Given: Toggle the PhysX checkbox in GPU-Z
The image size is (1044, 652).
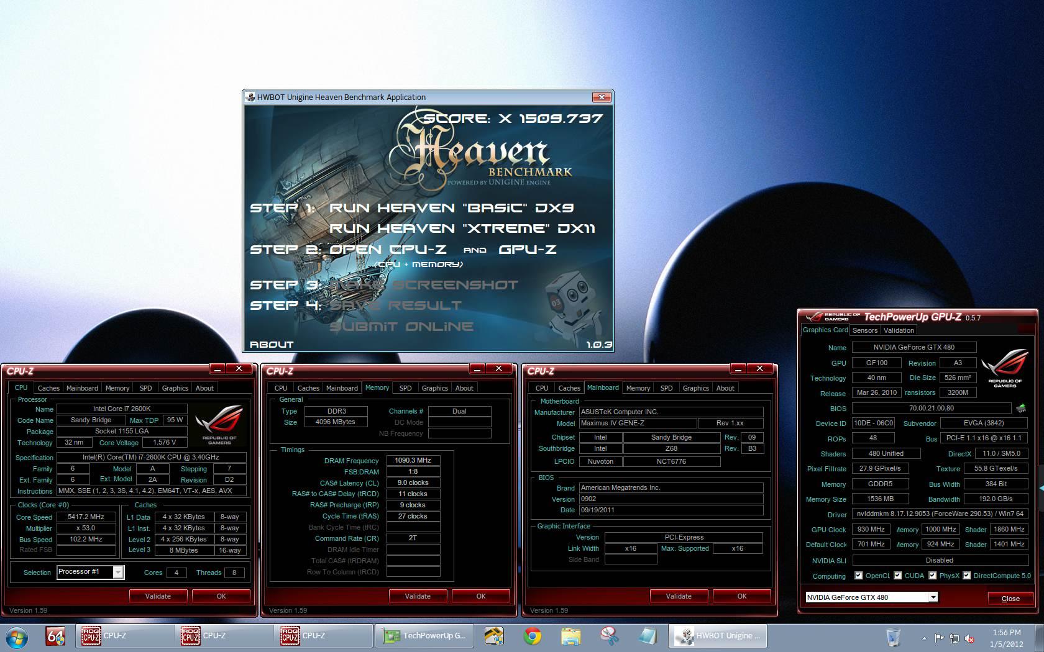Looking at the screenshot, I should tap(933, 576).
